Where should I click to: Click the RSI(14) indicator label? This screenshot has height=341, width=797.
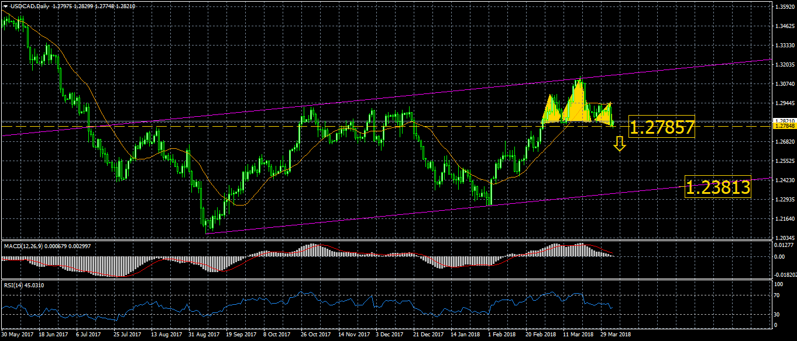click(x=15, y=285)
